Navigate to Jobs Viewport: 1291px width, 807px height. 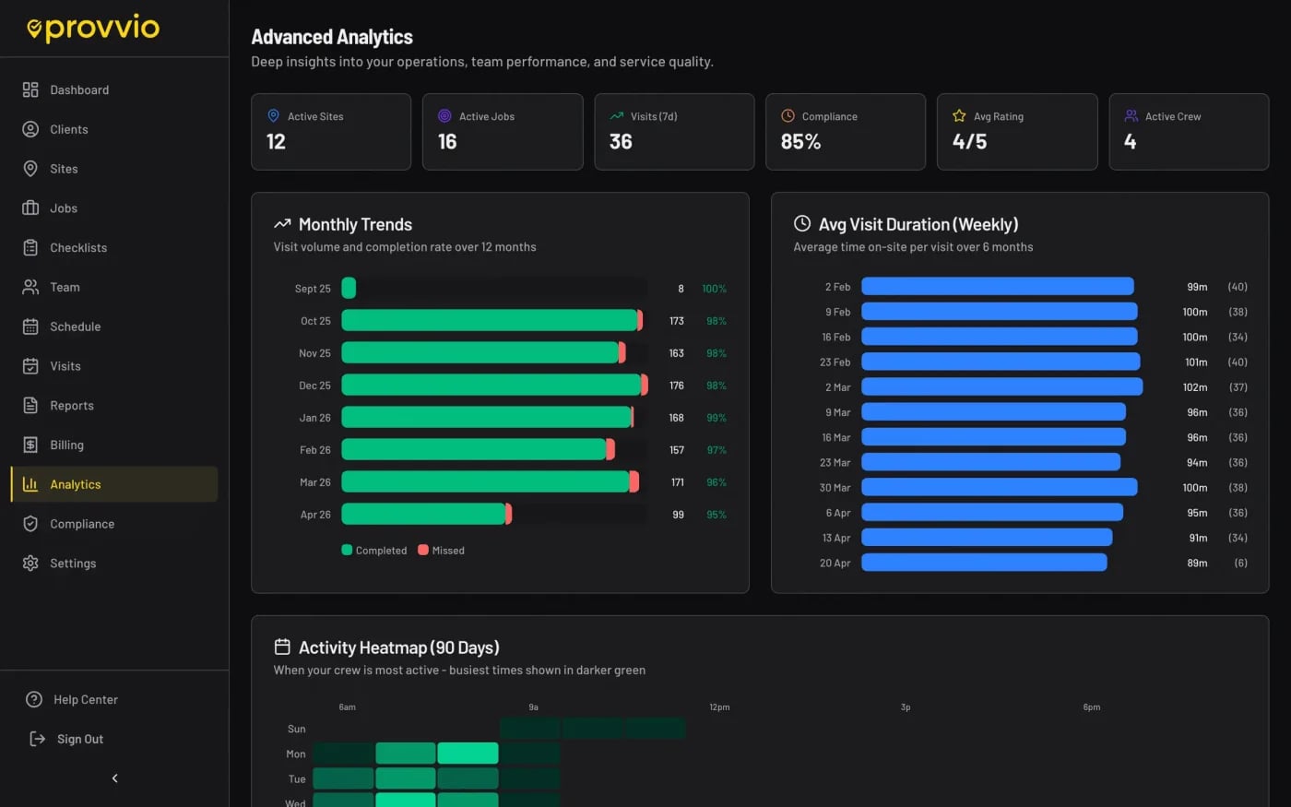[x=114, y=208]
